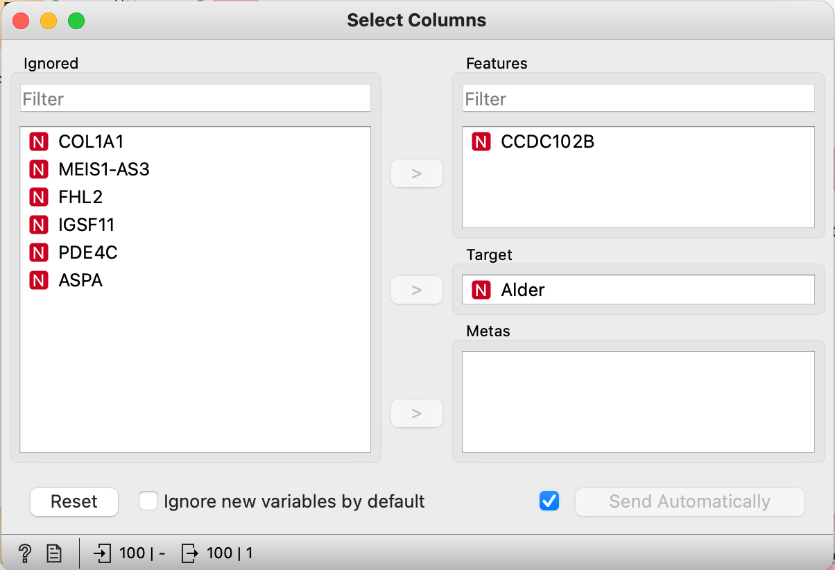Click the move arrow button beside Features

tap(416, 173)
